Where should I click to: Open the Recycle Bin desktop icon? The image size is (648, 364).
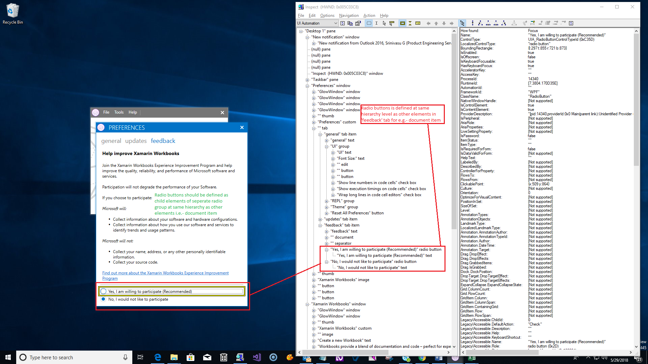tap(13, 14)
